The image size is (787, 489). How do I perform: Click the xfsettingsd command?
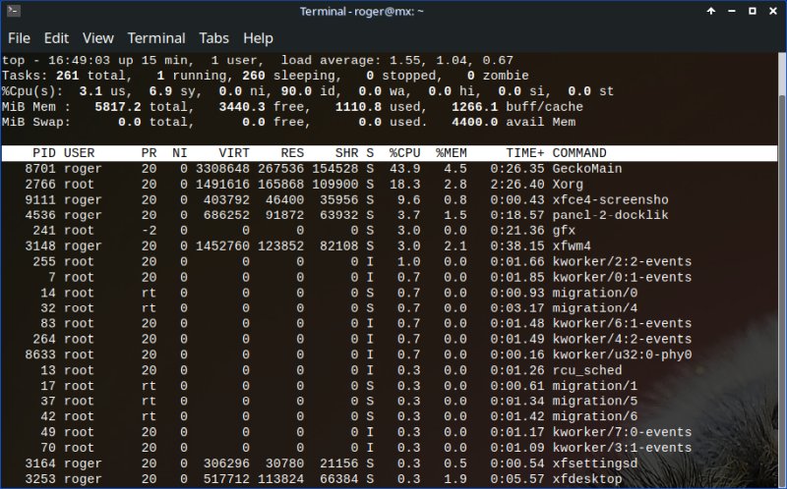595,463
